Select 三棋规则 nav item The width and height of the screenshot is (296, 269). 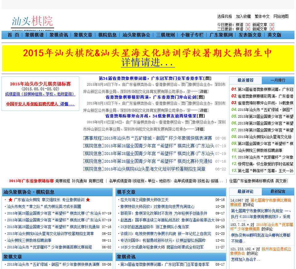(x=165, y=35)
